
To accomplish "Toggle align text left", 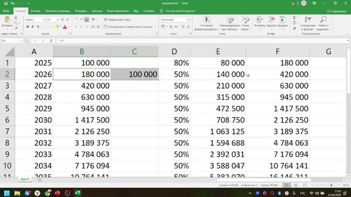I will tap(76, 27).
